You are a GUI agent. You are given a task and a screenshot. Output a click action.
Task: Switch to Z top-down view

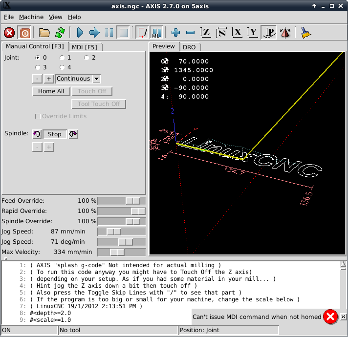[206, 33]
